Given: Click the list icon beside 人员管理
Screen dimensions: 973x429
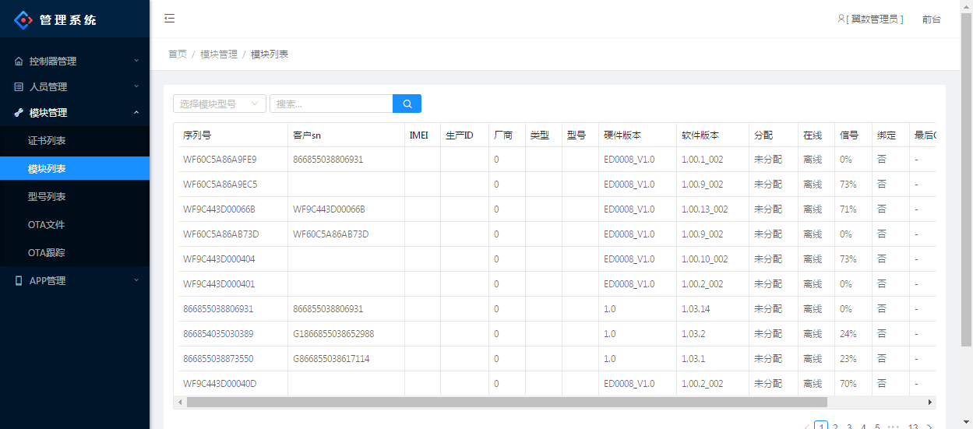Looking at the screenshot, I should click(x=19, y=86).
